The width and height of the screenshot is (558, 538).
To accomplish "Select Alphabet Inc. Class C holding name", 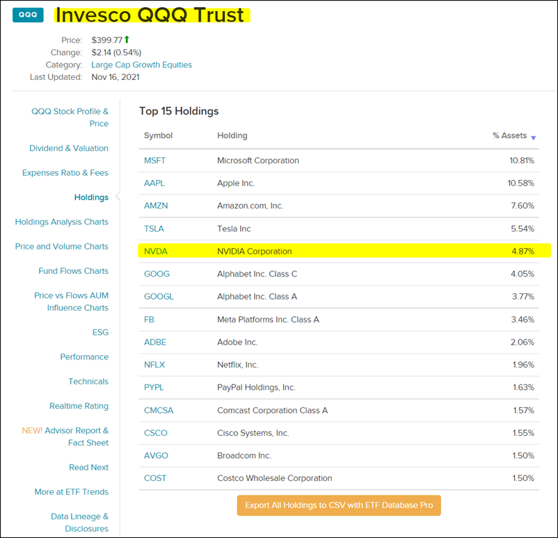I will click(257, 274).
